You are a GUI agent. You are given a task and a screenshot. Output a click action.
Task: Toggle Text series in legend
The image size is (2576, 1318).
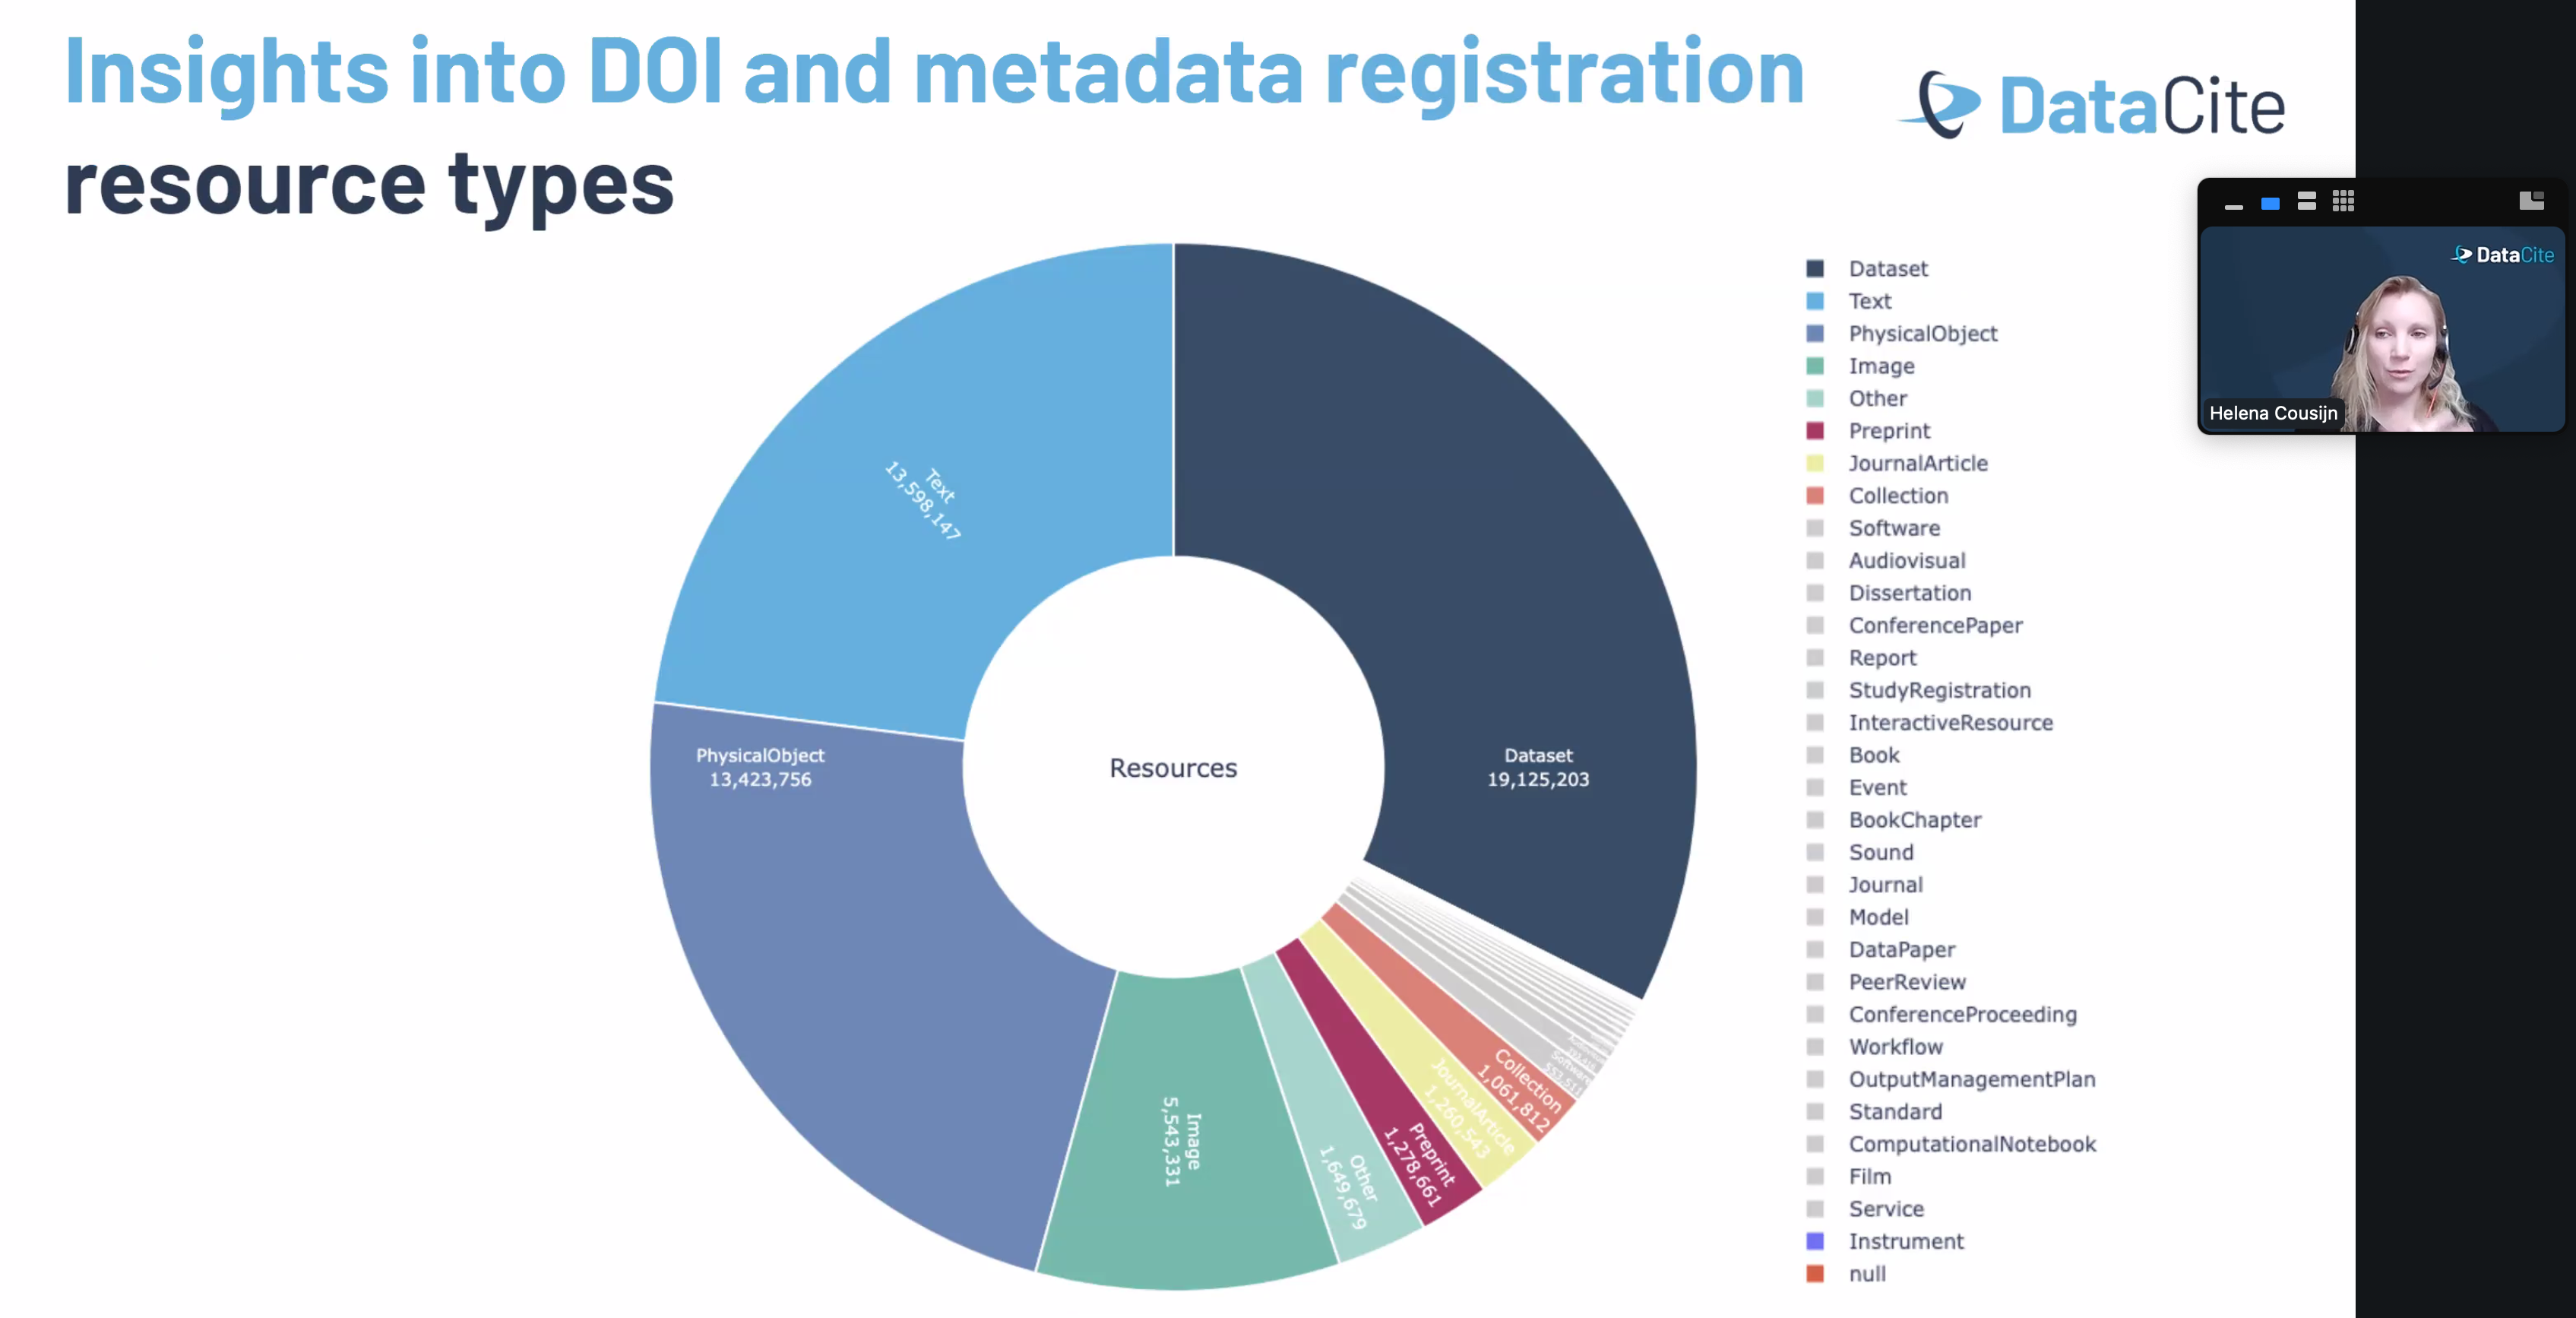click(x=1869, y=301)
